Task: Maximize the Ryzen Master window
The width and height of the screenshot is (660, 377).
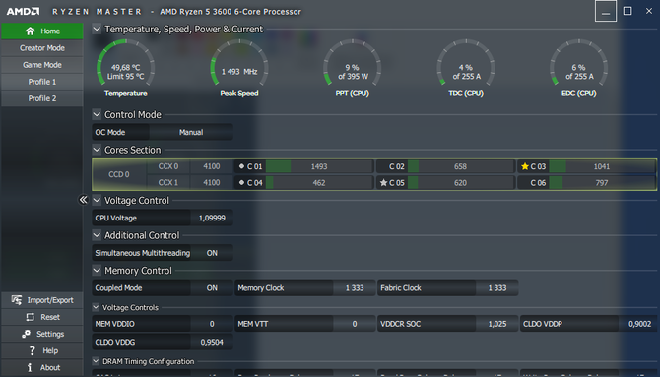Action: coord(627,11)
